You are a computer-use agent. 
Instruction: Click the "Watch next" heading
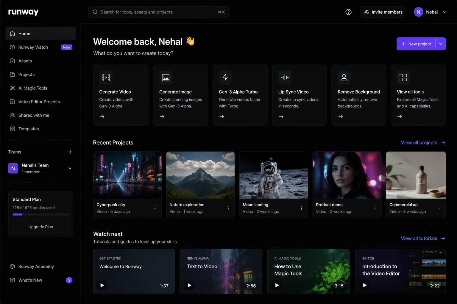[x=108, y=234]
